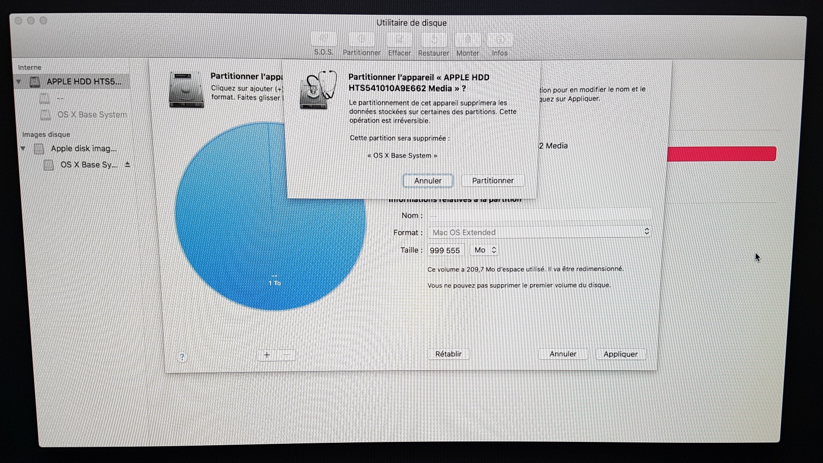This screenshot has height=463, width=823.
Task: Open the Restaurer toolbar icon
Action: click(x=433, y=39)
